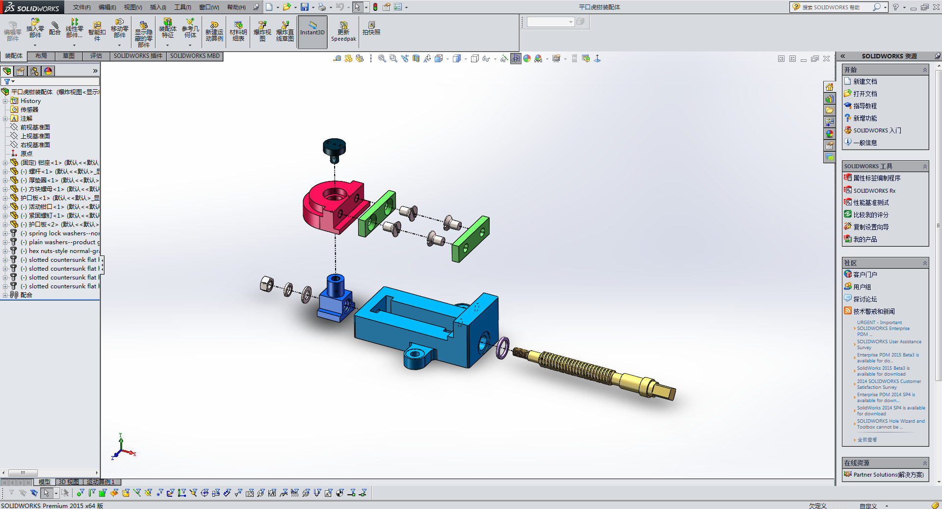Open the dropdown arrow next to the Open folder icon
Viewport: 942px width, 509px height.
(x=295, y=7)
